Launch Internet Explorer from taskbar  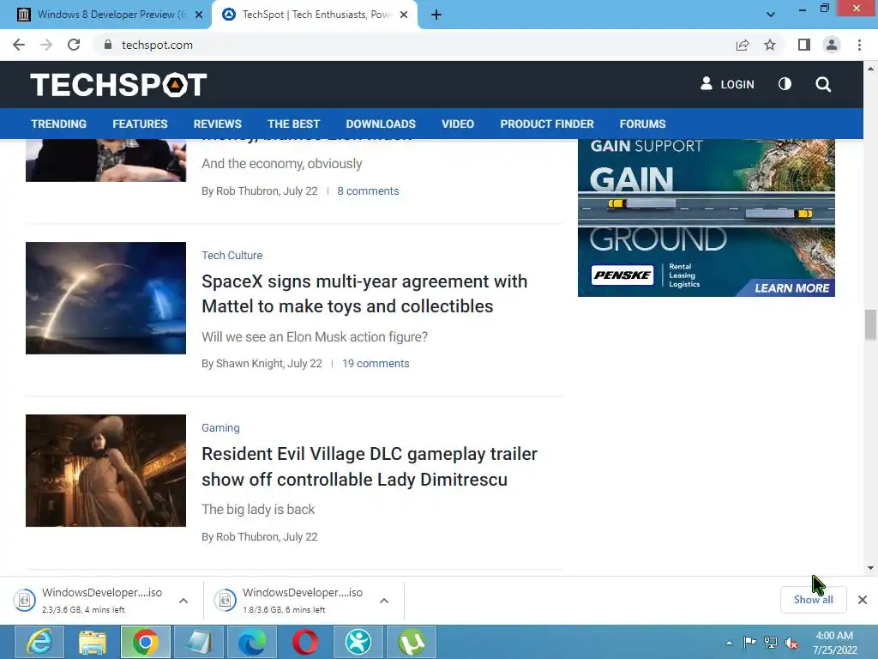39,642
